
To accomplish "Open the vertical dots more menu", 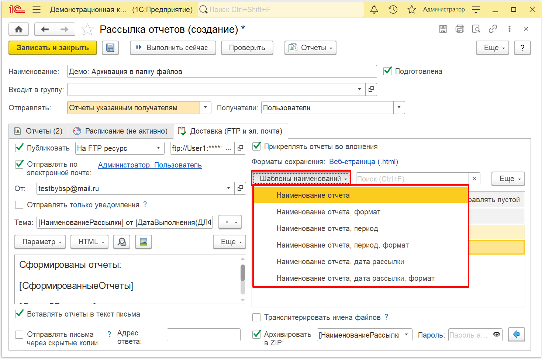I will [x=510, y=29].
